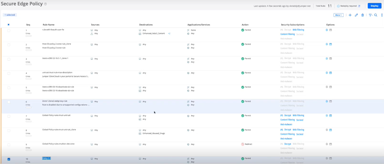Toggle the select-all checkbox in table header
The image size is (384, 164).
(x=9, y=25)
